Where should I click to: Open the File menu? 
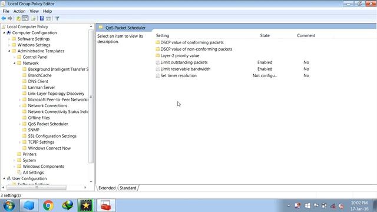pyautogui.click(x=6, y=11)
